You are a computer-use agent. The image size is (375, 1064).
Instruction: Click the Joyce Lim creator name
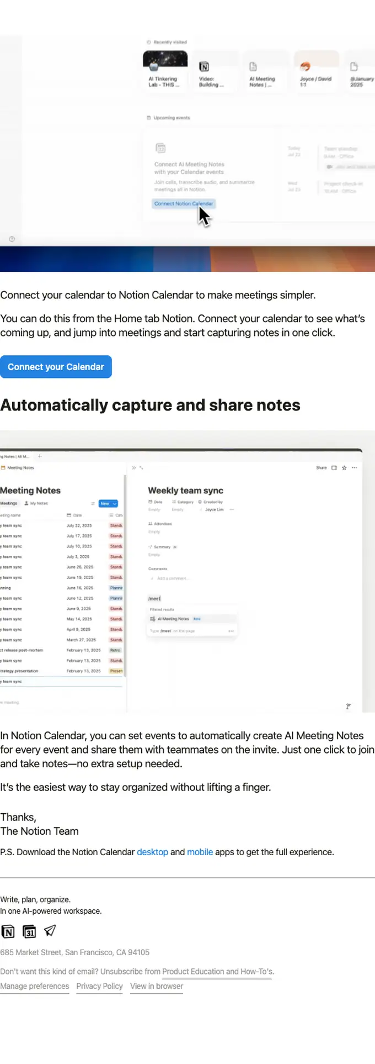[215, 509]
